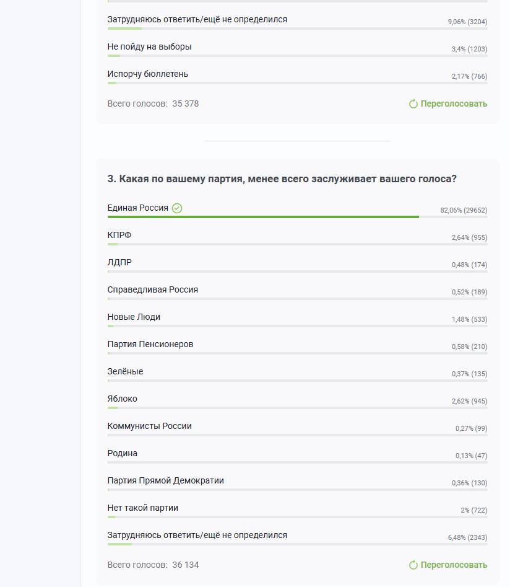This screenshot has width=510, height=587.
Task: Click the progress bar under Не пойду на выборы
Action: click(298, 56)
